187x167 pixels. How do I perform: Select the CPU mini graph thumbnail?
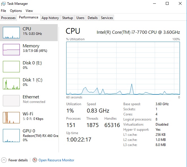coord(11,33)
